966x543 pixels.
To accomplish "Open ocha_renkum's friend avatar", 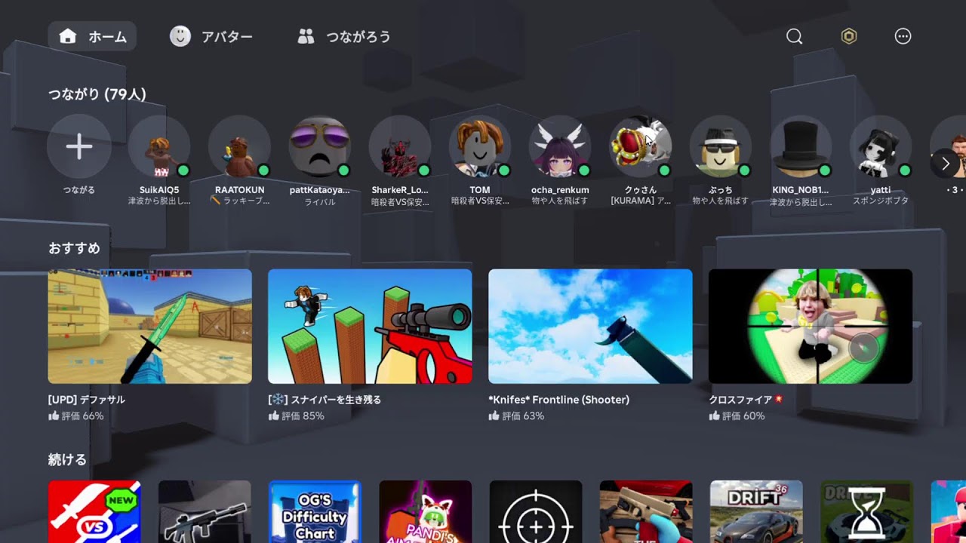I will (560, 146).
